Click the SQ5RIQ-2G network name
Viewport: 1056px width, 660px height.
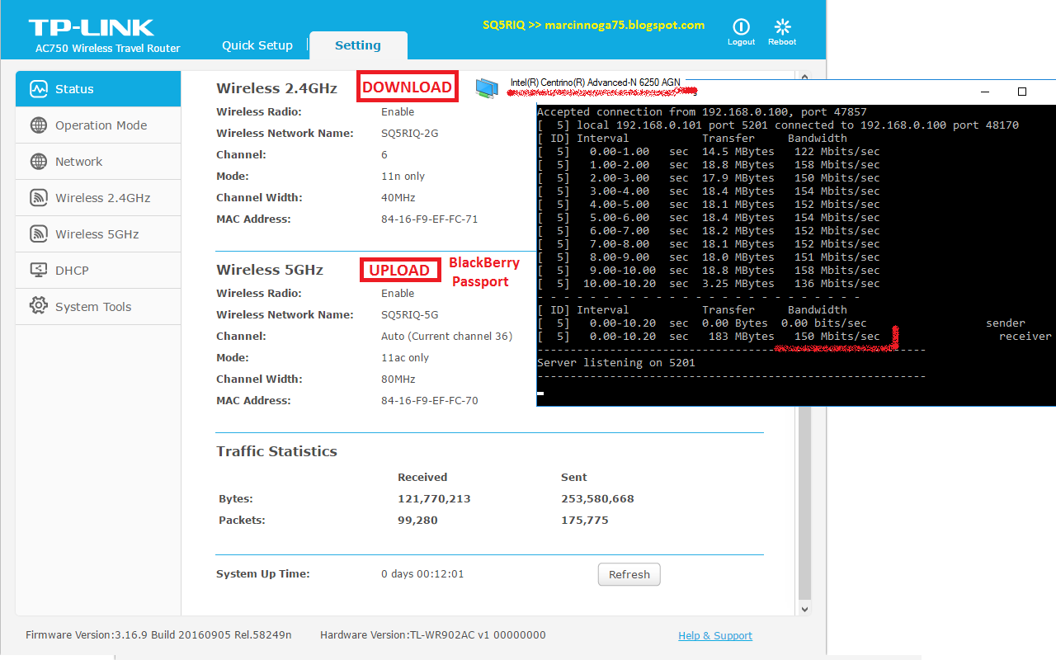[x=409, y=133]
